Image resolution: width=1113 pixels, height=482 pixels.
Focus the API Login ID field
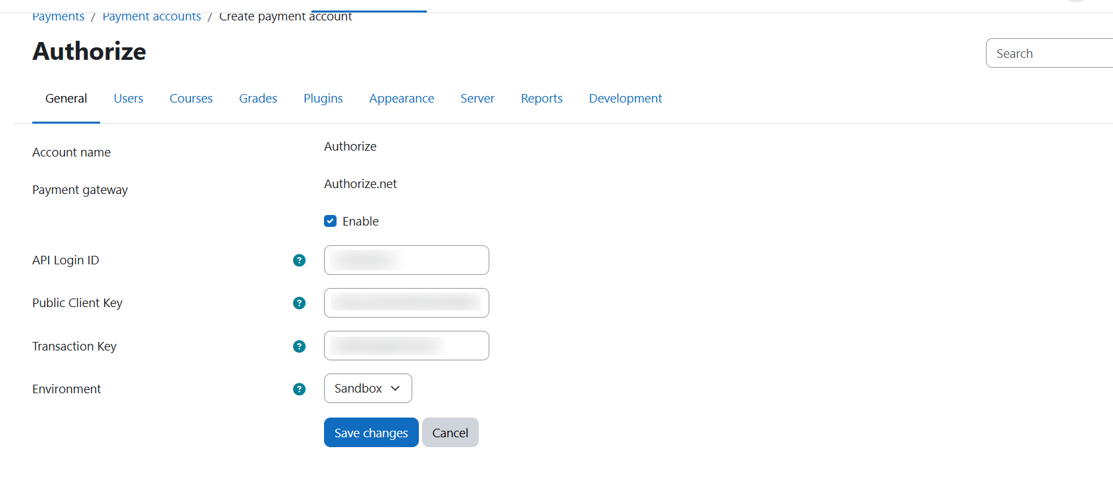click(x=406, y=260)
